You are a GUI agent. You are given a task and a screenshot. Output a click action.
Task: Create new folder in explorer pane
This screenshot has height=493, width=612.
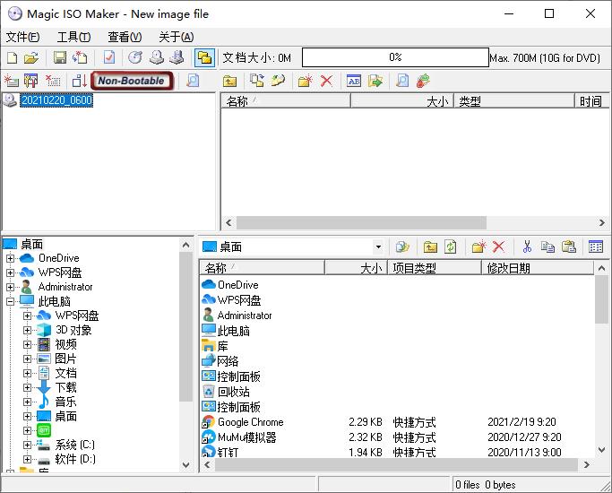[x=478, y=246]
